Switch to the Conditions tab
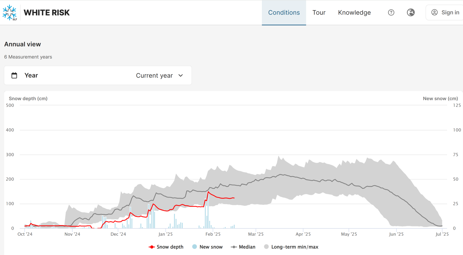This screenshot has width=463, height=255. pyautogui.click(x=284, y=12)
